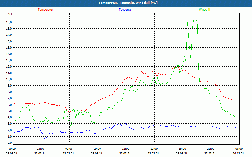Click the 8,0 y-axis value
The image size is (252, 157).
coord(9,92)
